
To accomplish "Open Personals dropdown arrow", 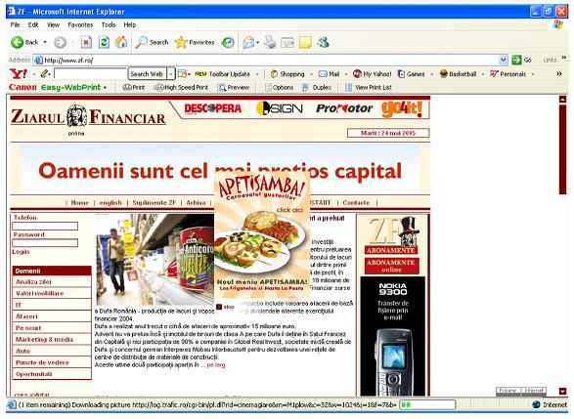I will pos(533,74).
